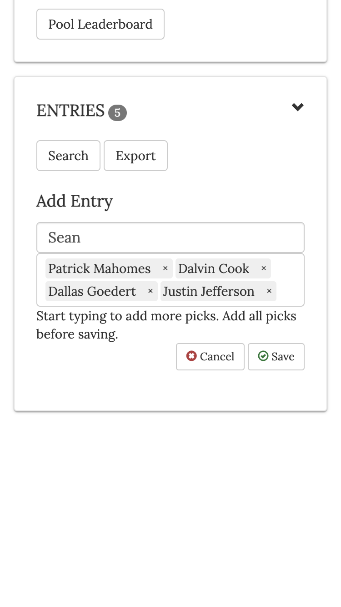This screenshot has height=607, width=341.
Task: Open the Search panel
Action: coord(68,156)
